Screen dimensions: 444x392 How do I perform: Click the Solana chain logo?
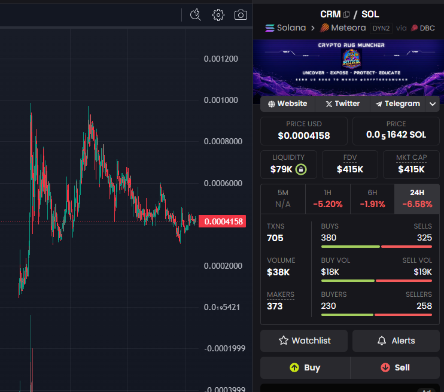click(269, 28)
